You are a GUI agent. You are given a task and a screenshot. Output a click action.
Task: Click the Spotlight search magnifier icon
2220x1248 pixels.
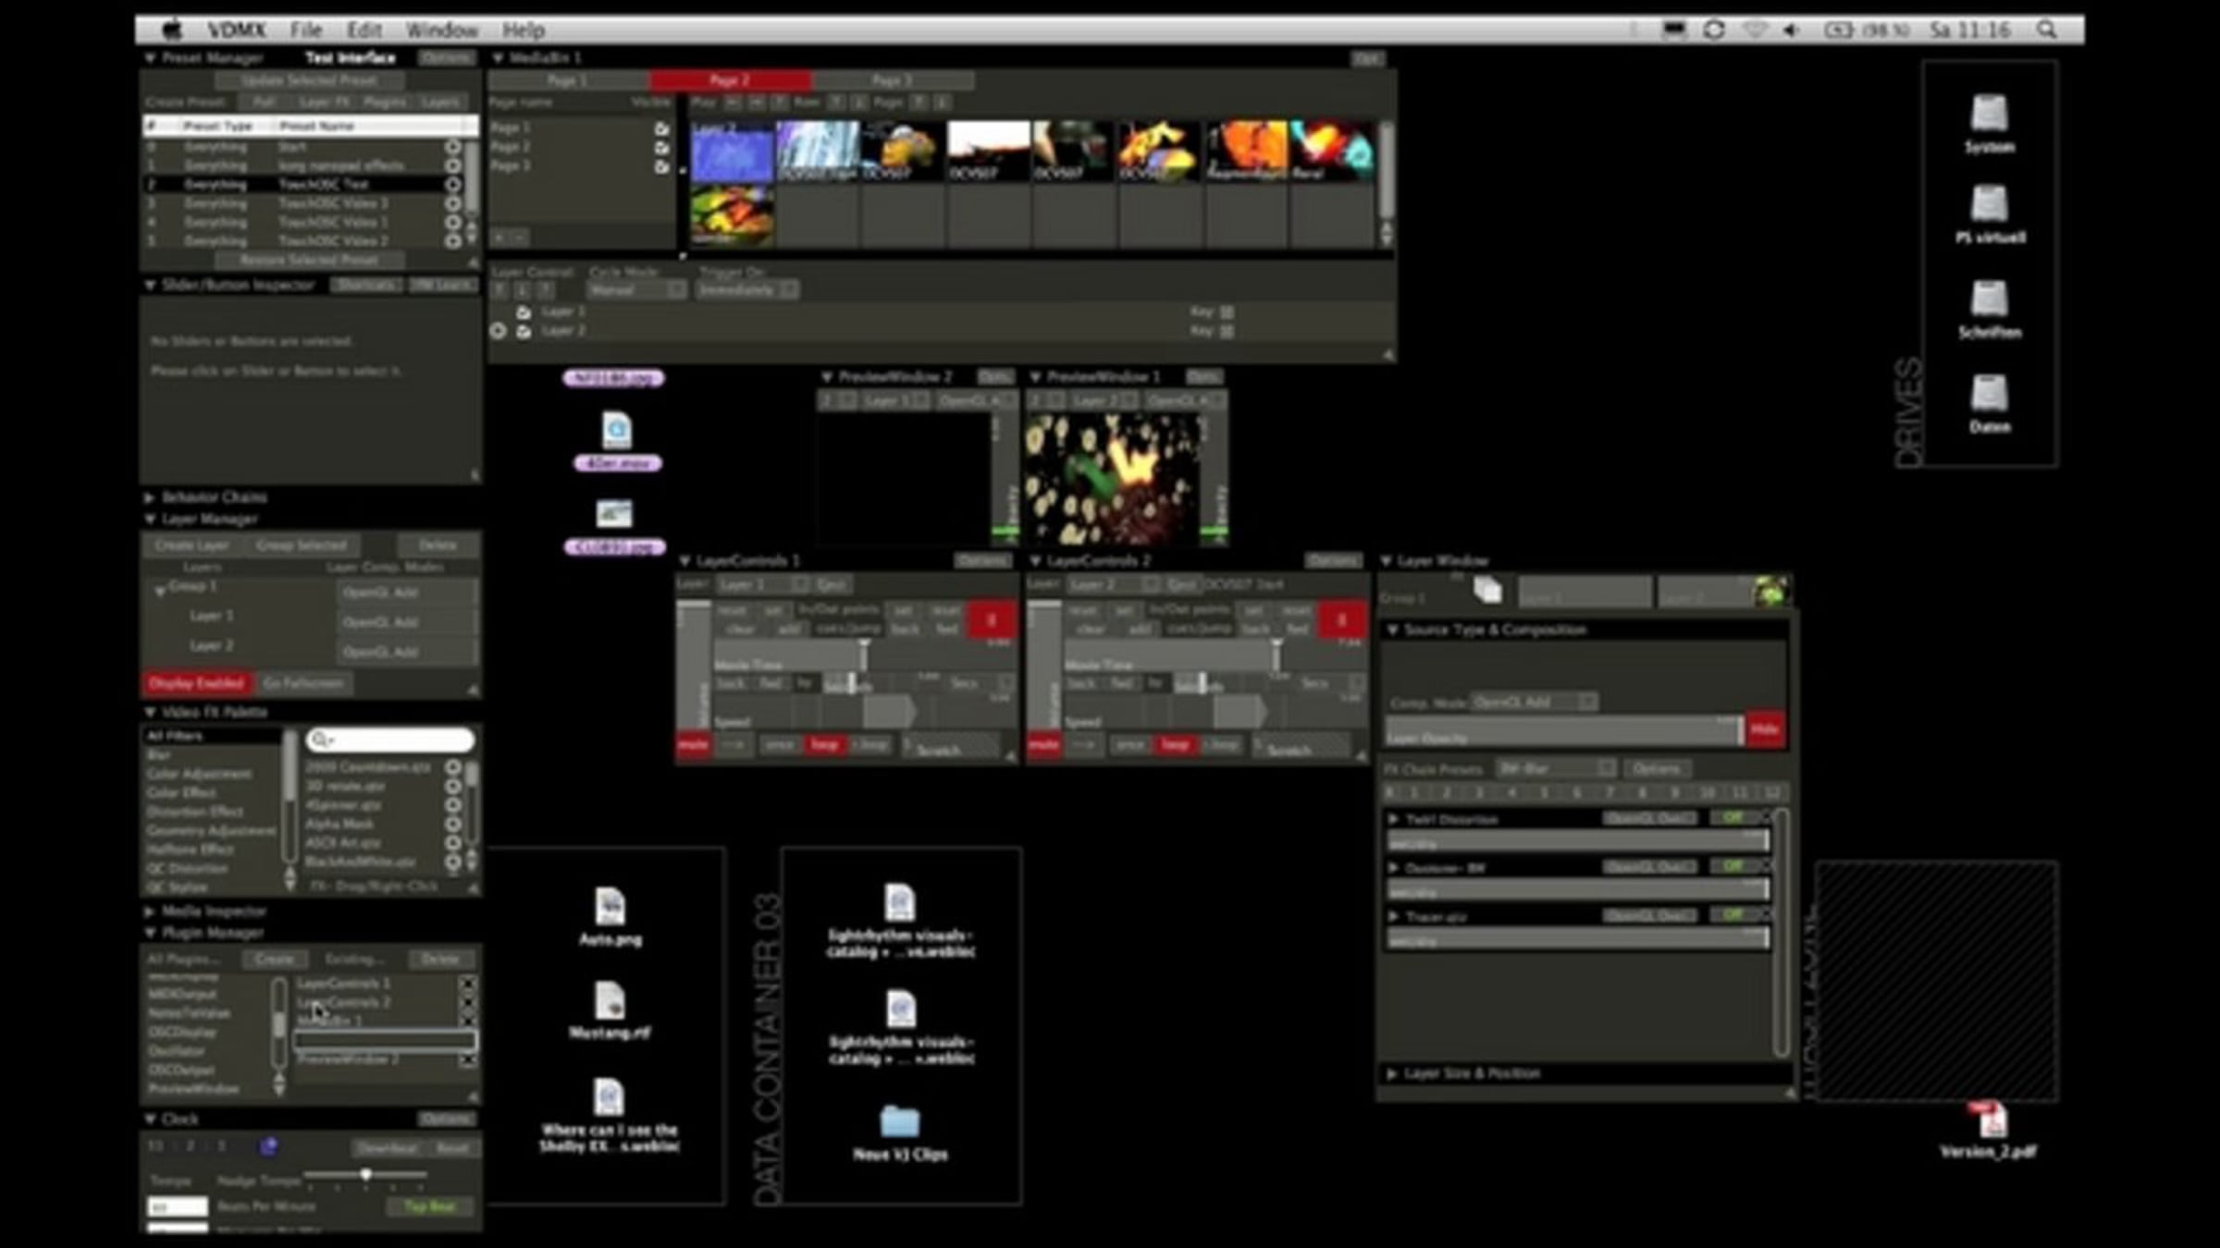pos(2047,30)
